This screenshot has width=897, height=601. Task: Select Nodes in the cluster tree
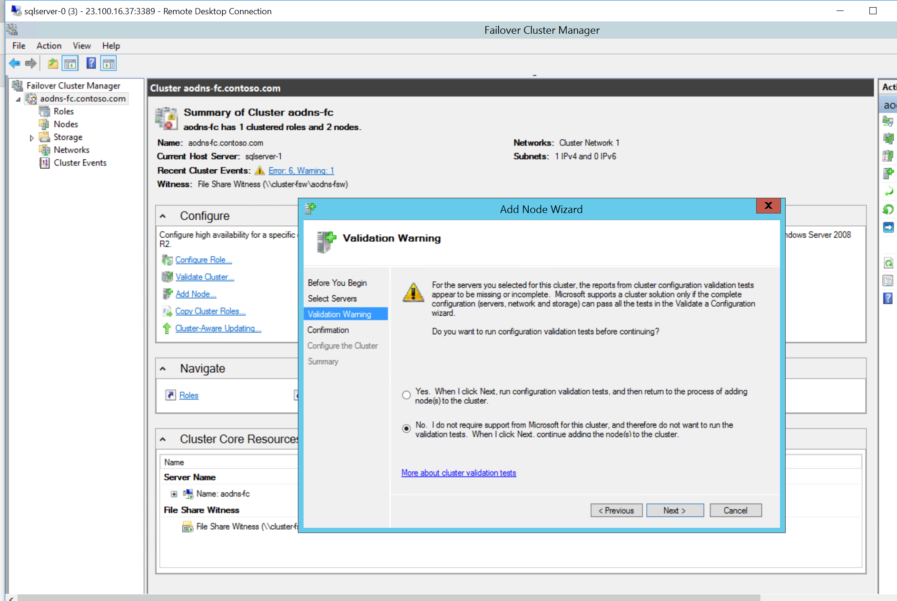pyautogui.click(x=66, y=124)
